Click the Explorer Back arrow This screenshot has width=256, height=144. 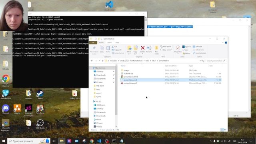pyautogui.click(x=92, y=61)
